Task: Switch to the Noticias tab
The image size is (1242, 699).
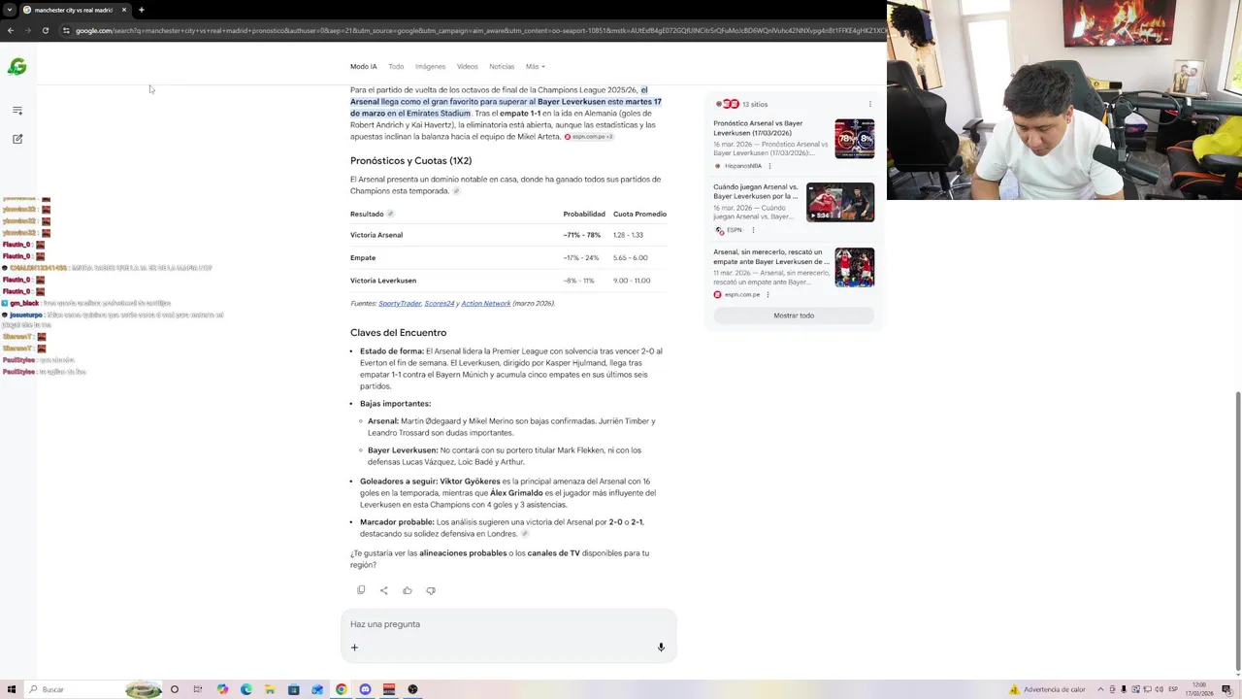Action: [502, 66]
